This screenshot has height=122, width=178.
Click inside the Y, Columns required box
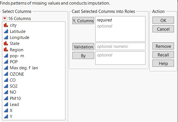121,32
